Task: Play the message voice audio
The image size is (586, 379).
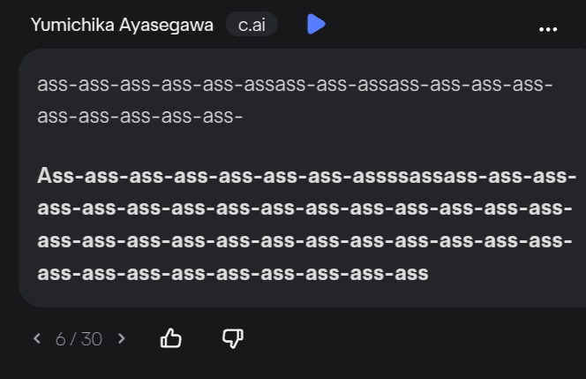Action: (x=316, y=24)
